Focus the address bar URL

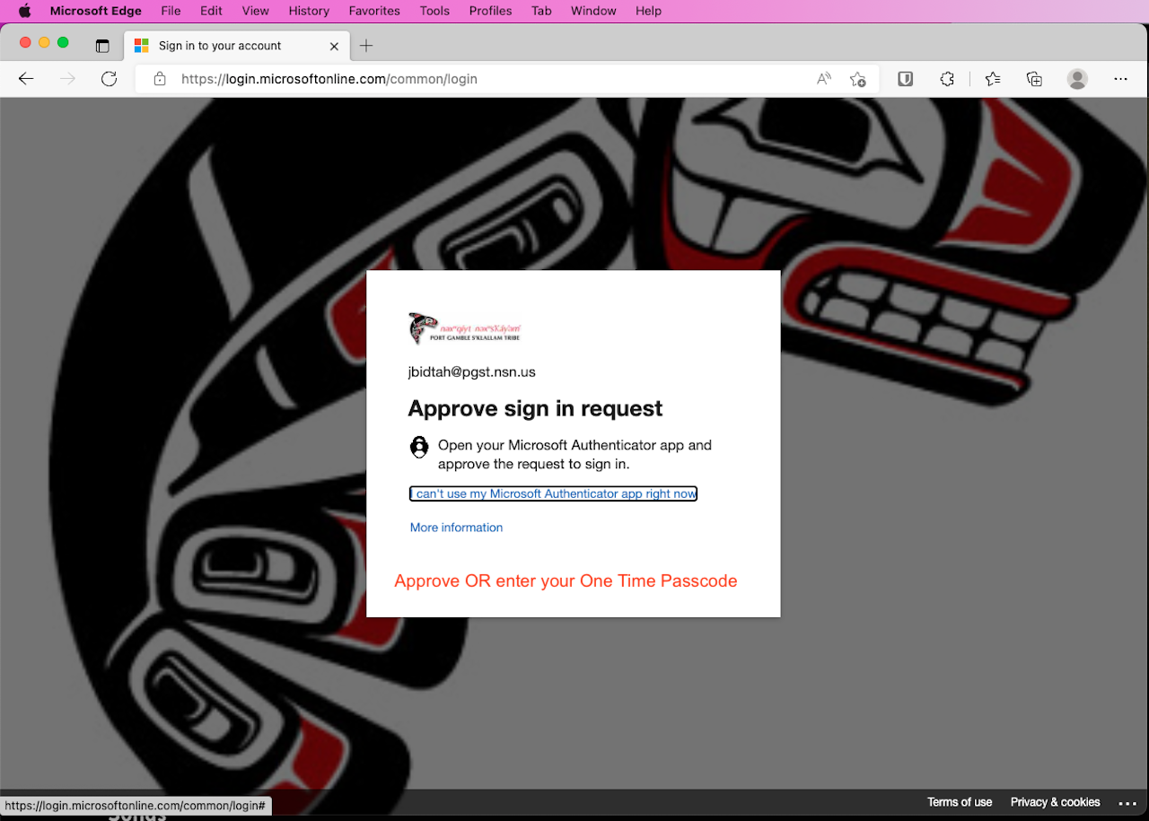(x=329, y=79)
